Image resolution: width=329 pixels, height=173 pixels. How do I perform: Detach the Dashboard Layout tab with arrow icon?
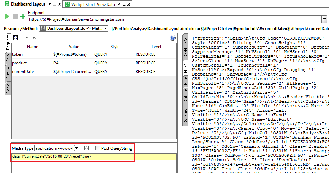coord(50,4)
